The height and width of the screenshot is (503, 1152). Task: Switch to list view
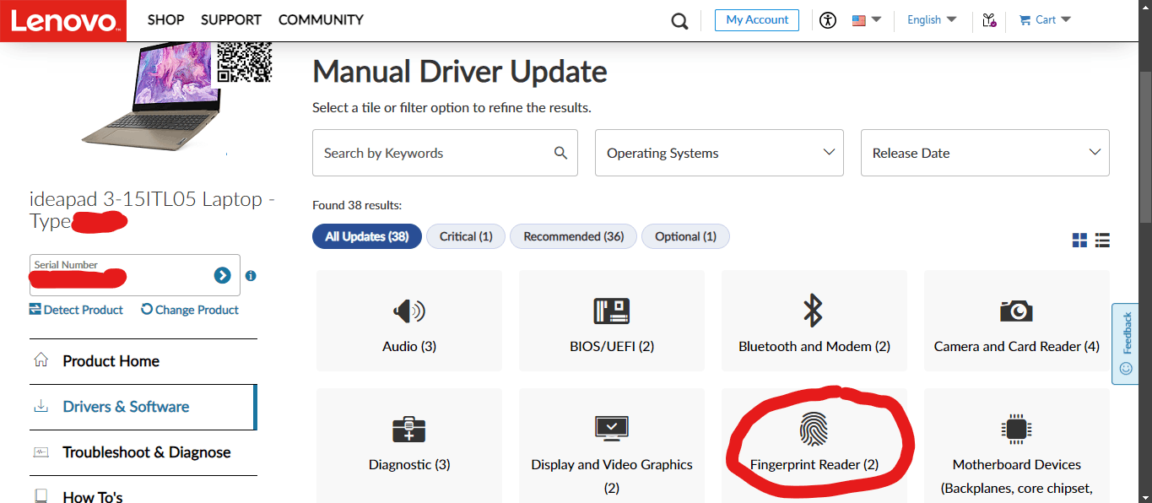tap(1102, 241)
